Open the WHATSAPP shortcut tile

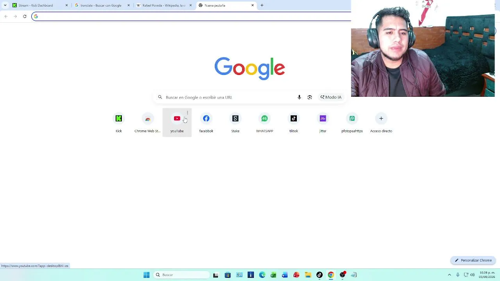[264, 123]
